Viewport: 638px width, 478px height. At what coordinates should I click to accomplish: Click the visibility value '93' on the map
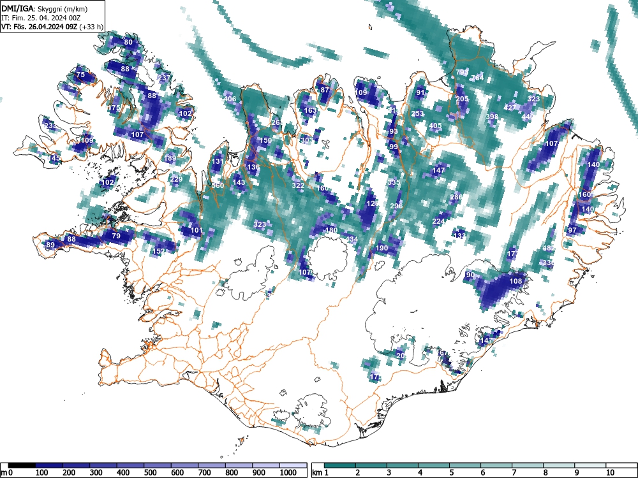[394, 131]
